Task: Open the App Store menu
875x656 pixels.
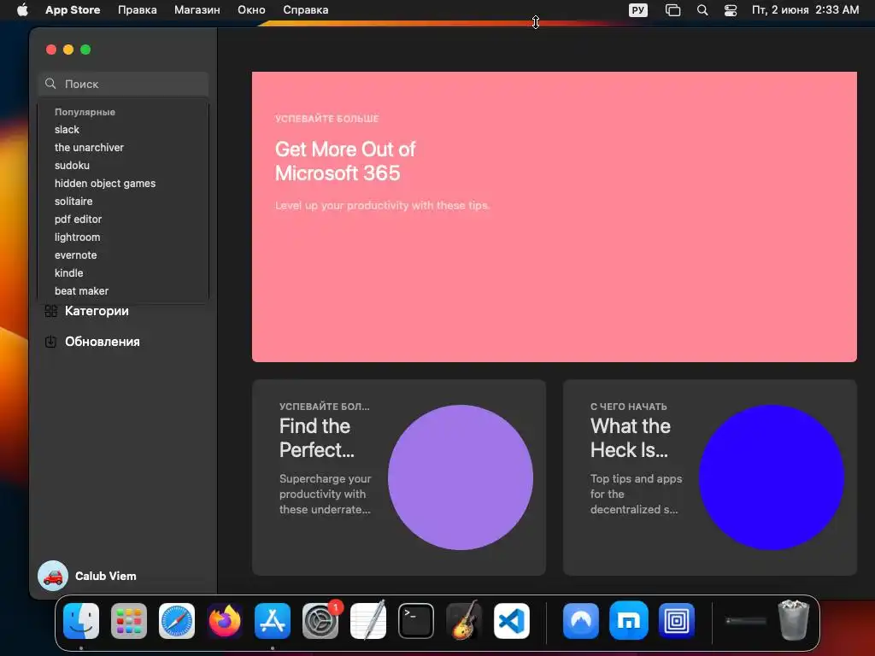Action: (73, 10)
